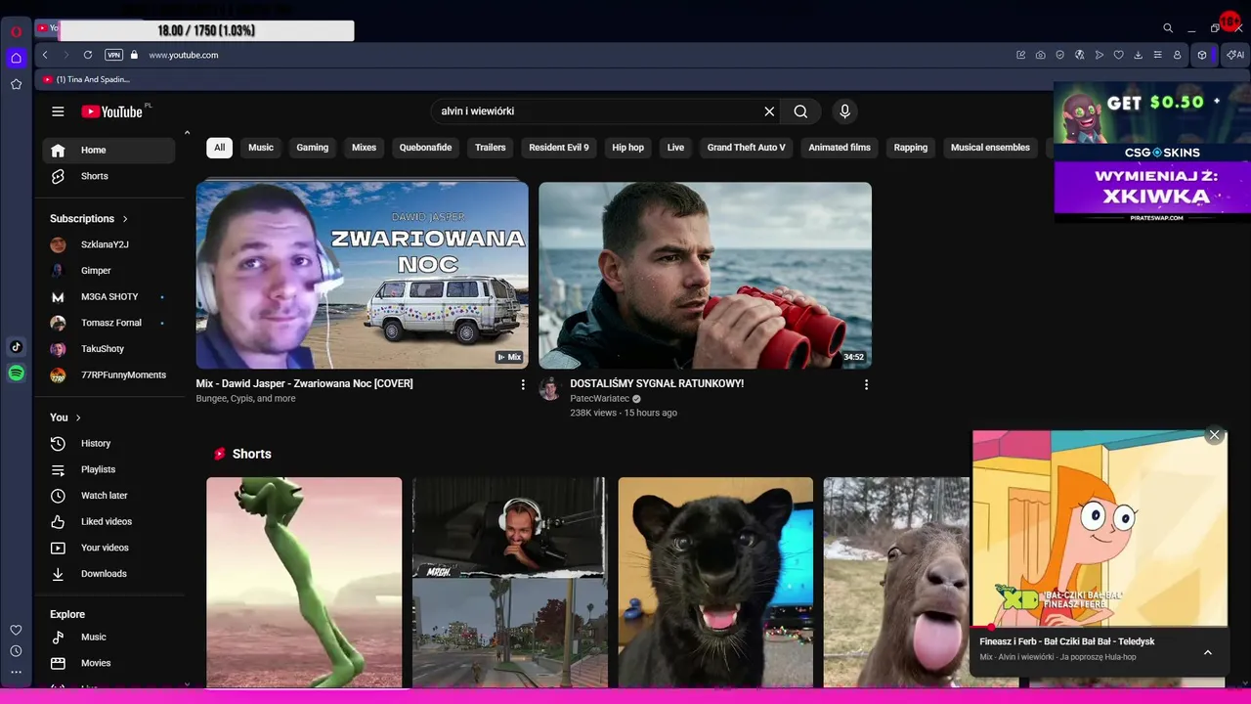The image size is (1251, 704).
Task: Open the Tina And Spadin bookmark
Action: [x=86, y=79]
